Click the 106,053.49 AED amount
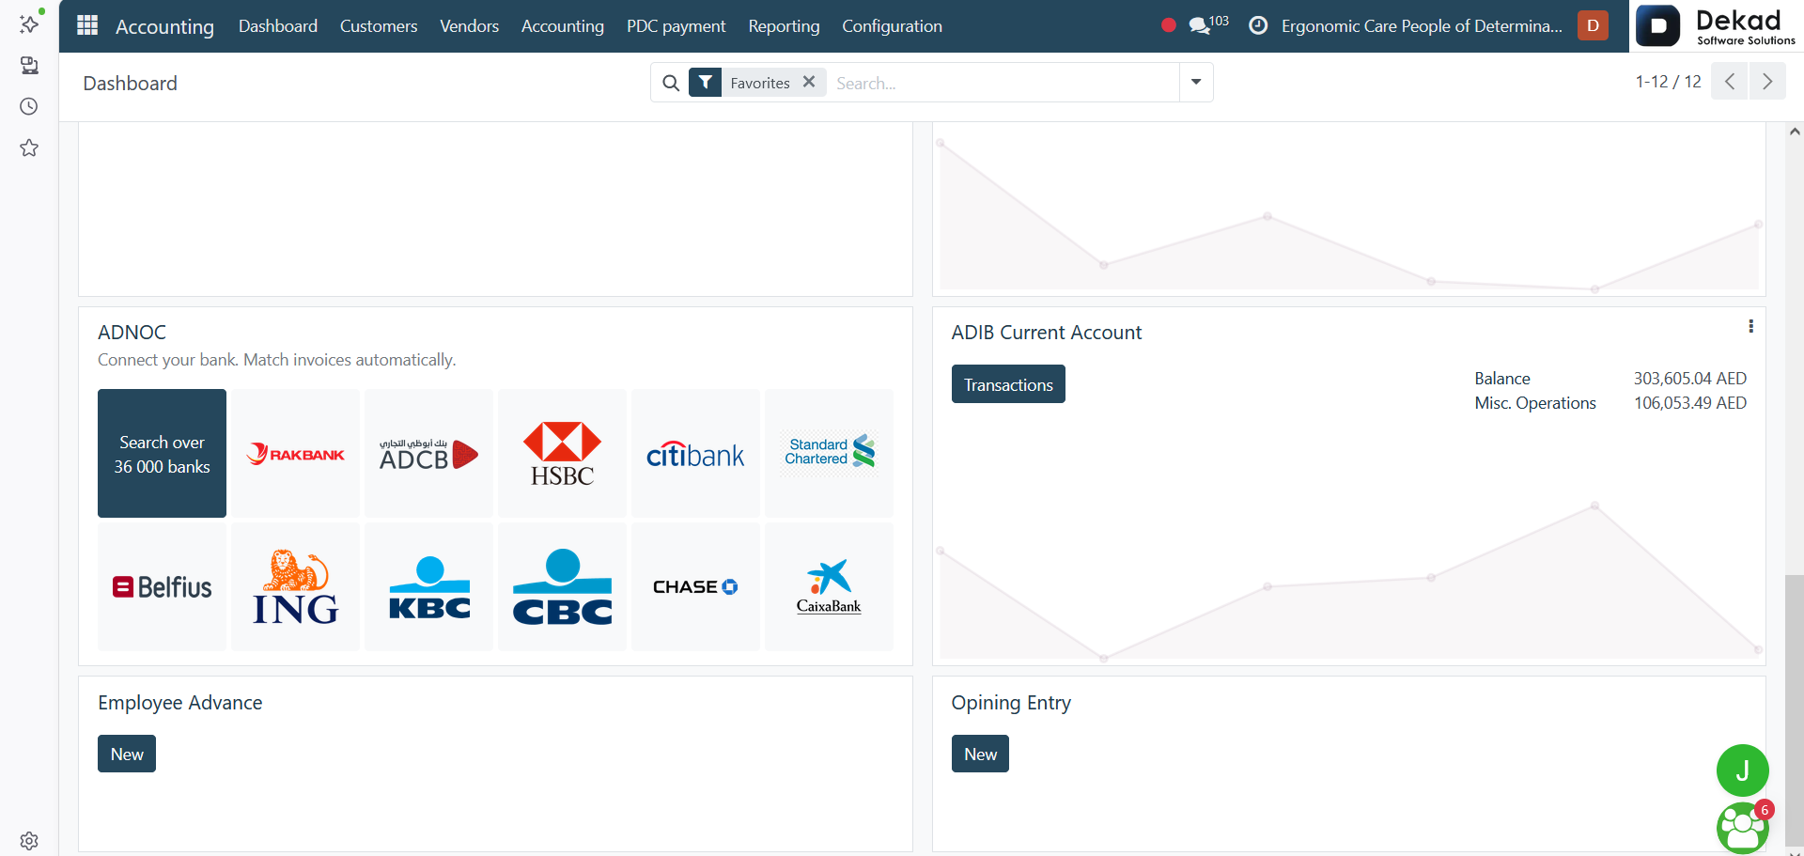This screenshot has width=1804, height=856. [x=1690, y=403]
